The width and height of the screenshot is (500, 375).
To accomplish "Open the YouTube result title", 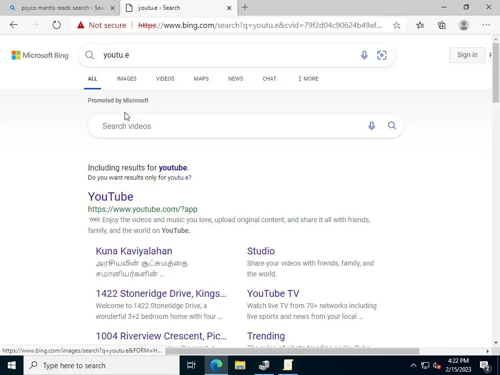I will pyautogui.click(x=111, y=197).
